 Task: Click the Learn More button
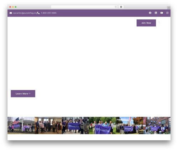pyautogui.click(x=23, y=94)
